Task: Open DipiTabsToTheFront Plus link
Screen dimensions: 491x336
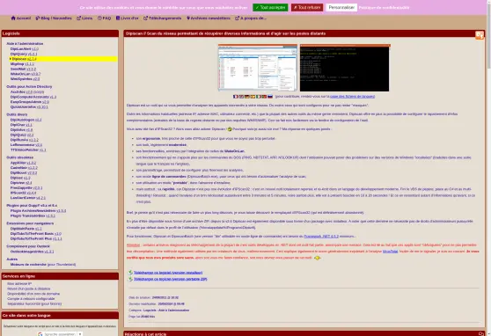Action: click(x=36, y=238)
